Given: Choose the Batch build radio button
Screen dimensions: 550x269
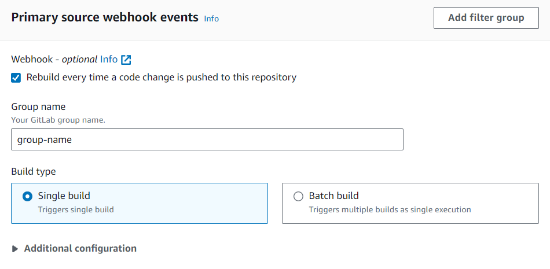Looking at the screenshot, I should (x=298, y=196).
